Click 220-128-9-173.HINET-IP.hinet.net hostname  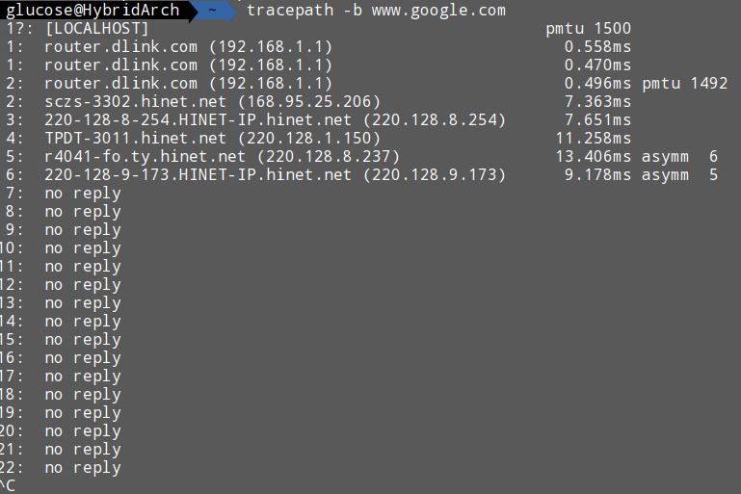[x=198, y=175]
